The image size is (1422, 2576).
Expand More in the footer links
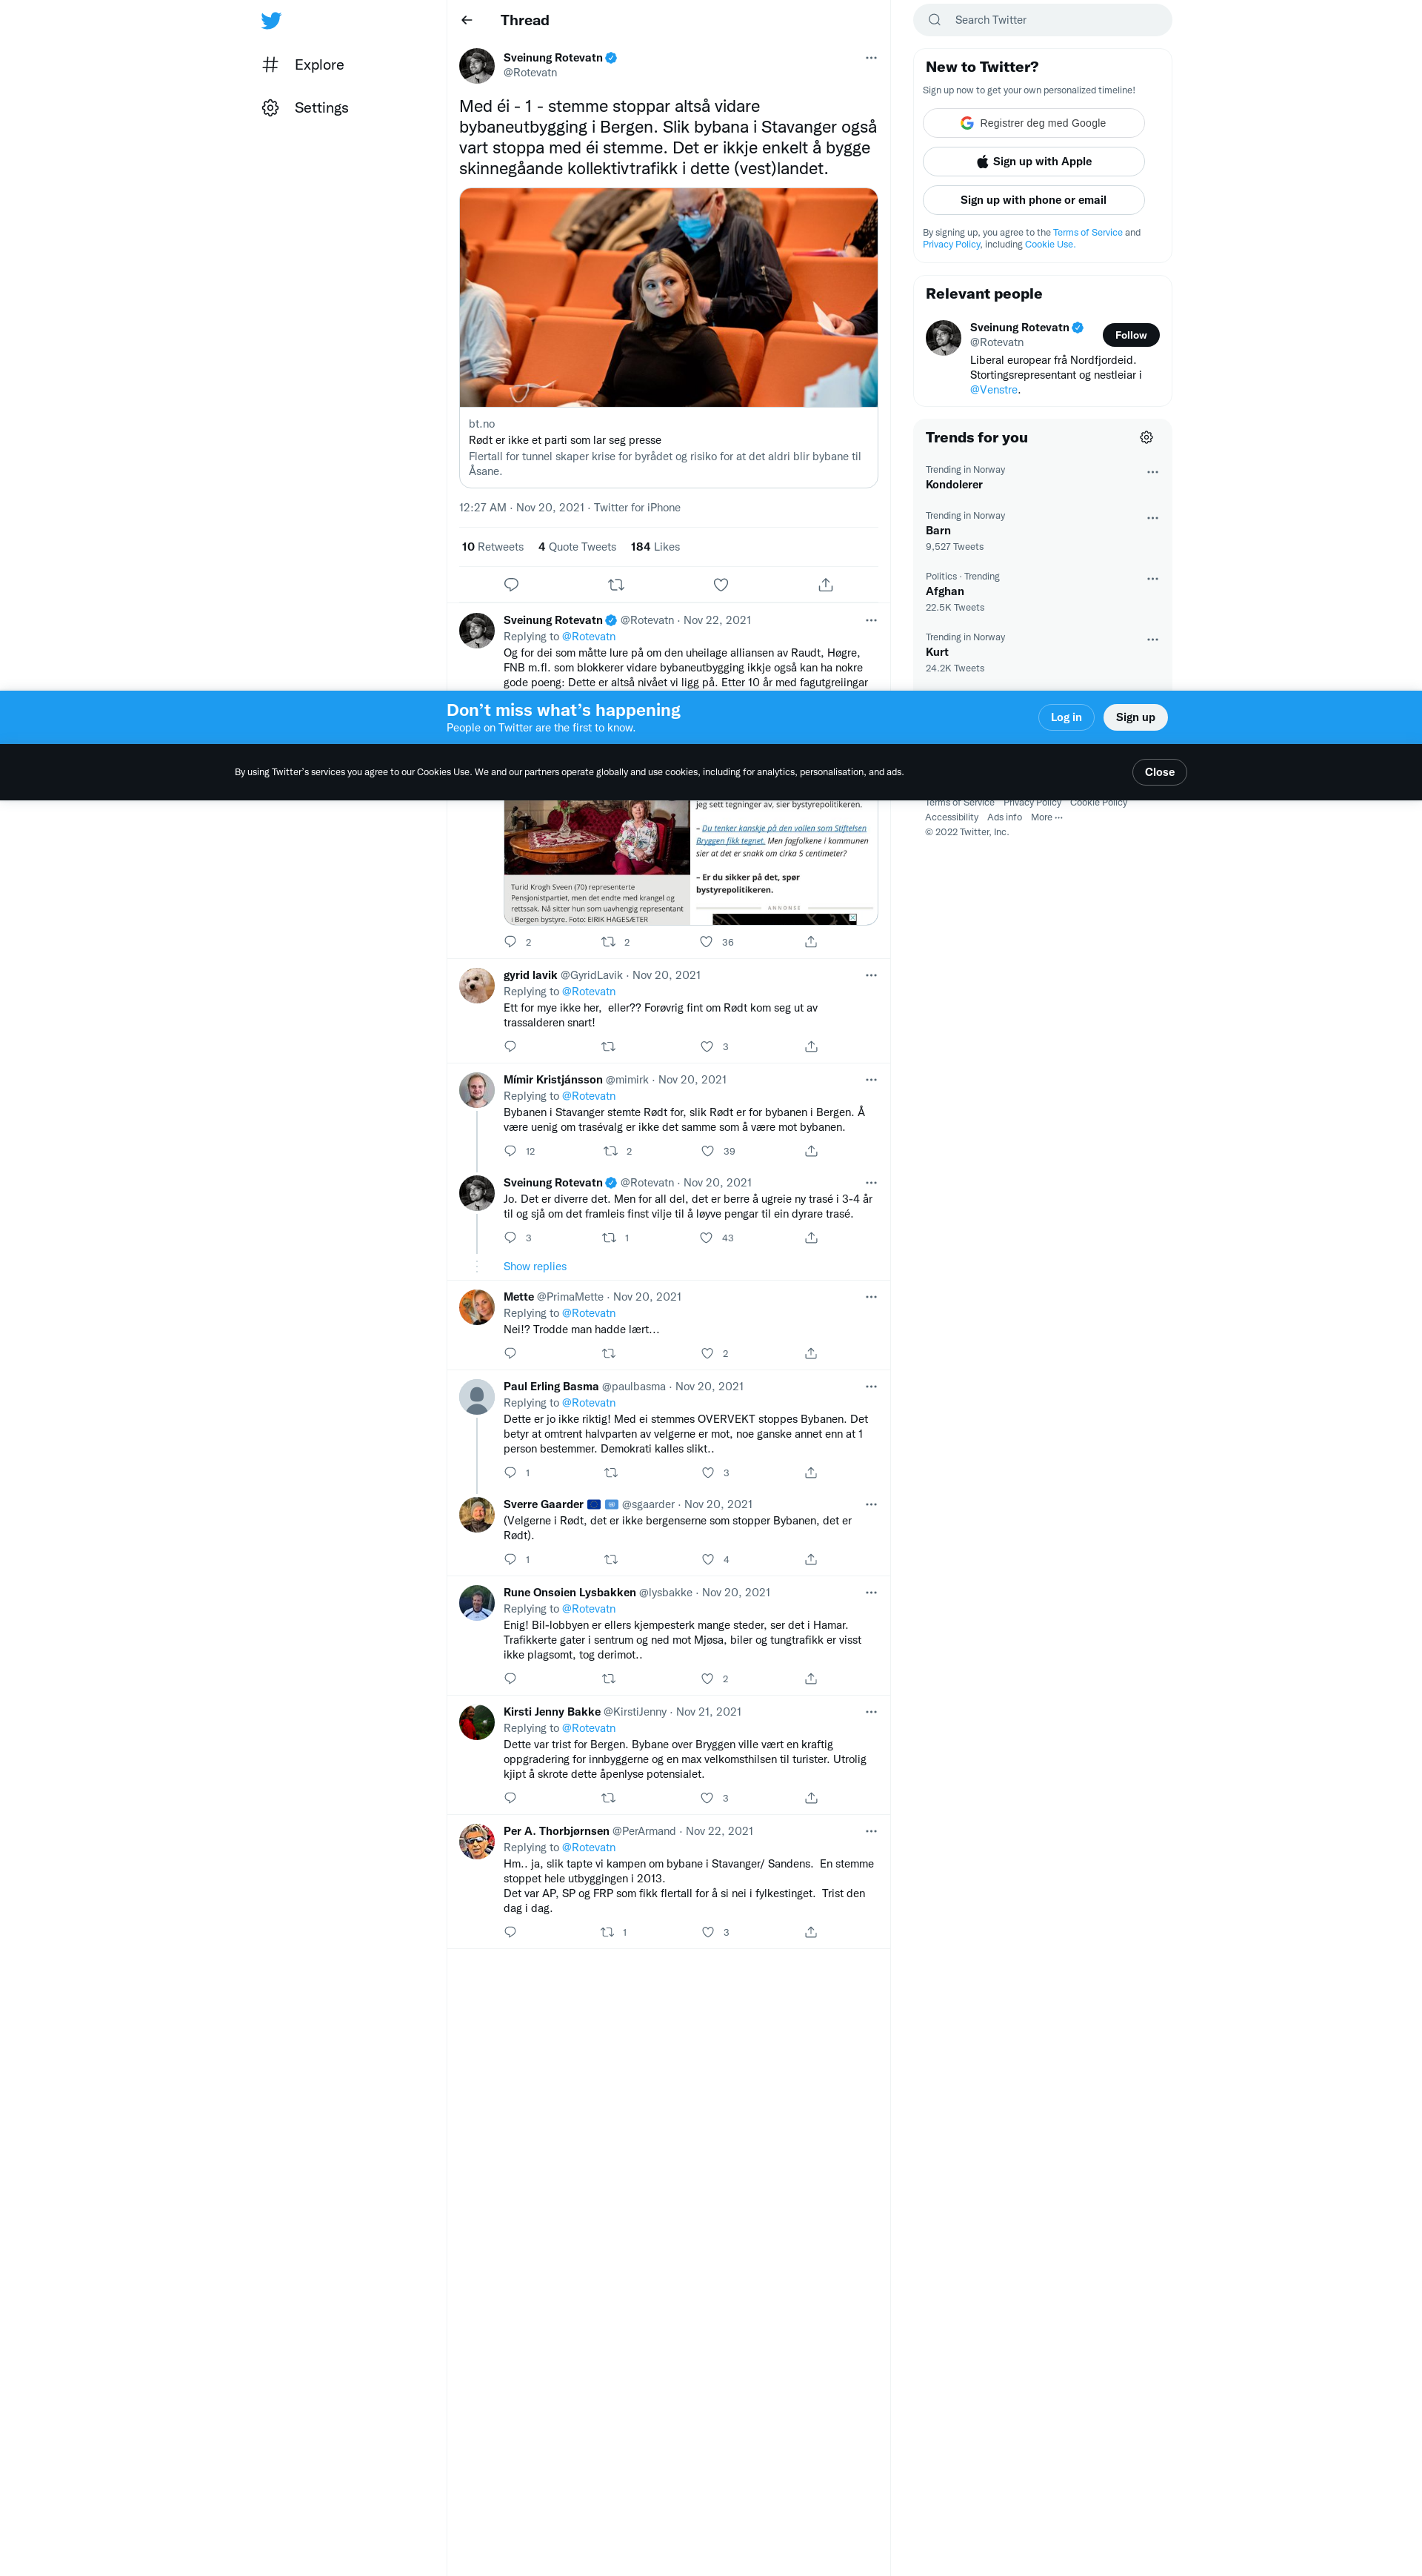coord(1047,818)
